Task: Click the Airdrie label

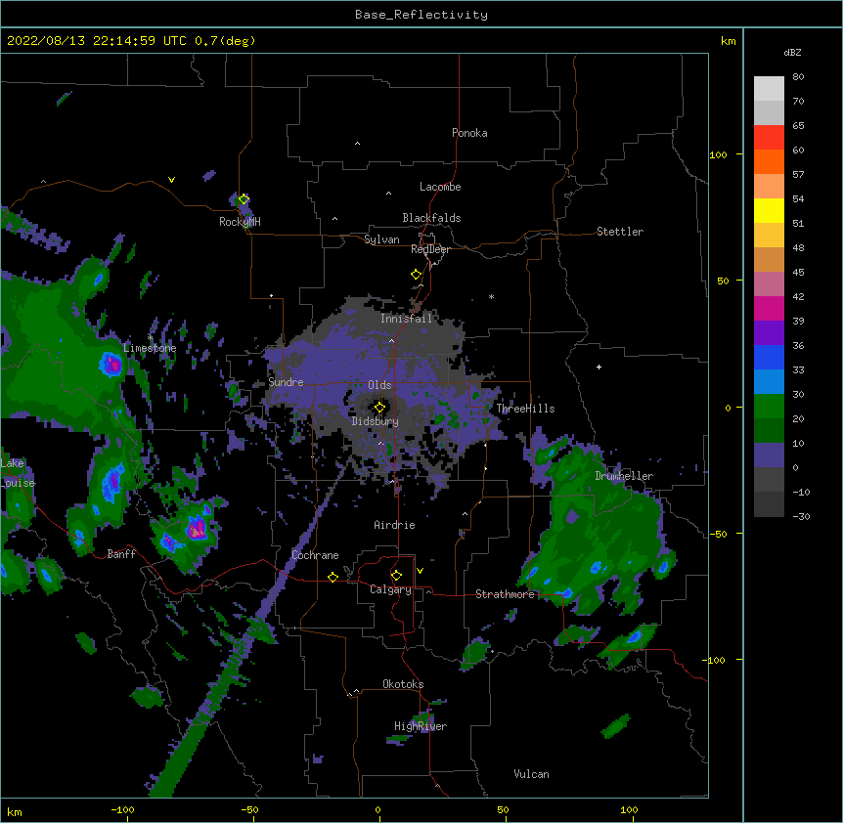Action: 395,525
